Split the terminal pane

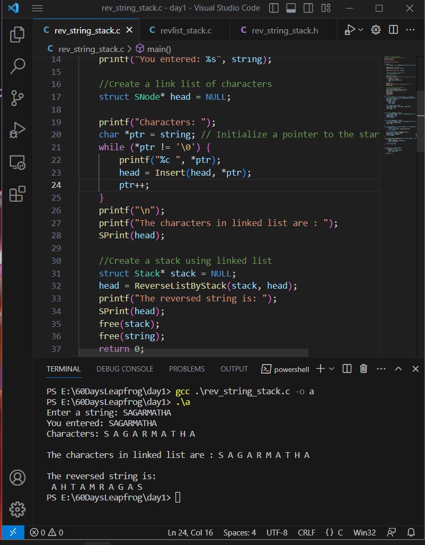[347, 368]
